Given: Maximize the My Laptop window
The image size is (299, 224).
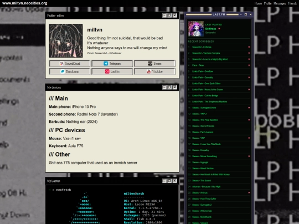Looking at the screenshot, I should [x=169, y=181].
